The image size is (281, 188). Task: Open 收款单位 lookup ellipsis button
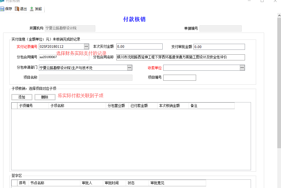242,68
